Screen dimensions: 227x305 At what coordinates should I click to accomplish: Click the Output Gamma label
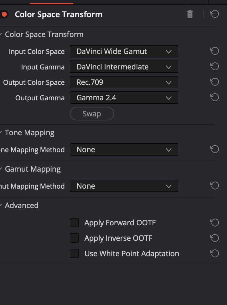point(40,98)
